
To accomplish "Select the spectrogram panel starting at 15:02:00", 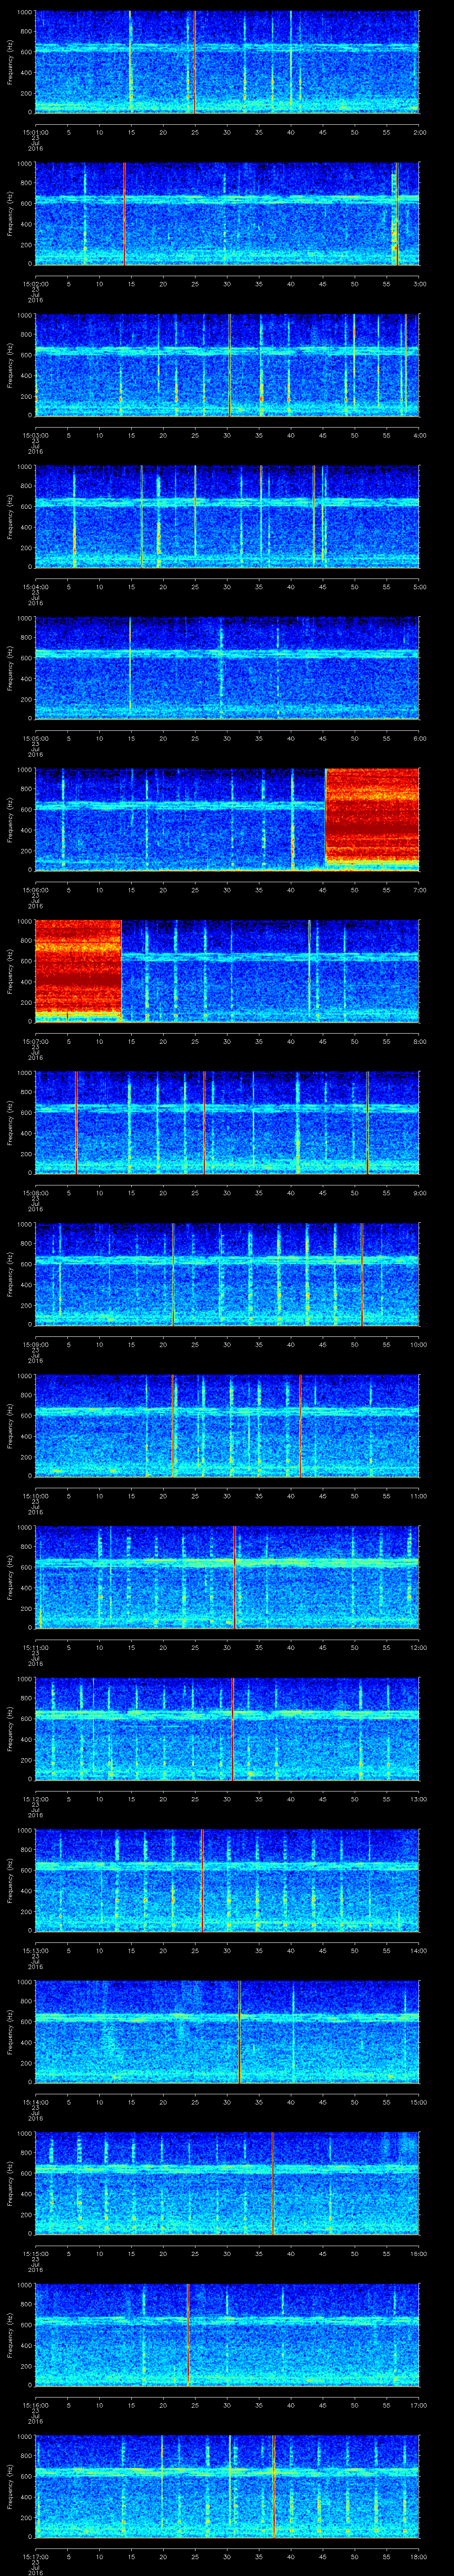I will pyautogui.click(x=227, y=214).
